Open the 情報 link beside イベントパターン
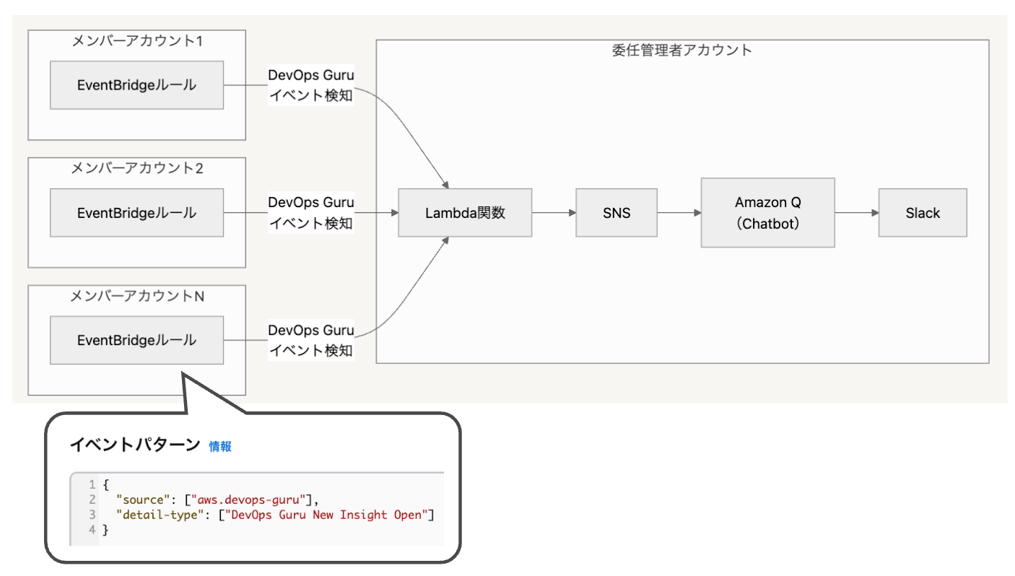Screen dimensions: 1015x576 coord(220,447)
